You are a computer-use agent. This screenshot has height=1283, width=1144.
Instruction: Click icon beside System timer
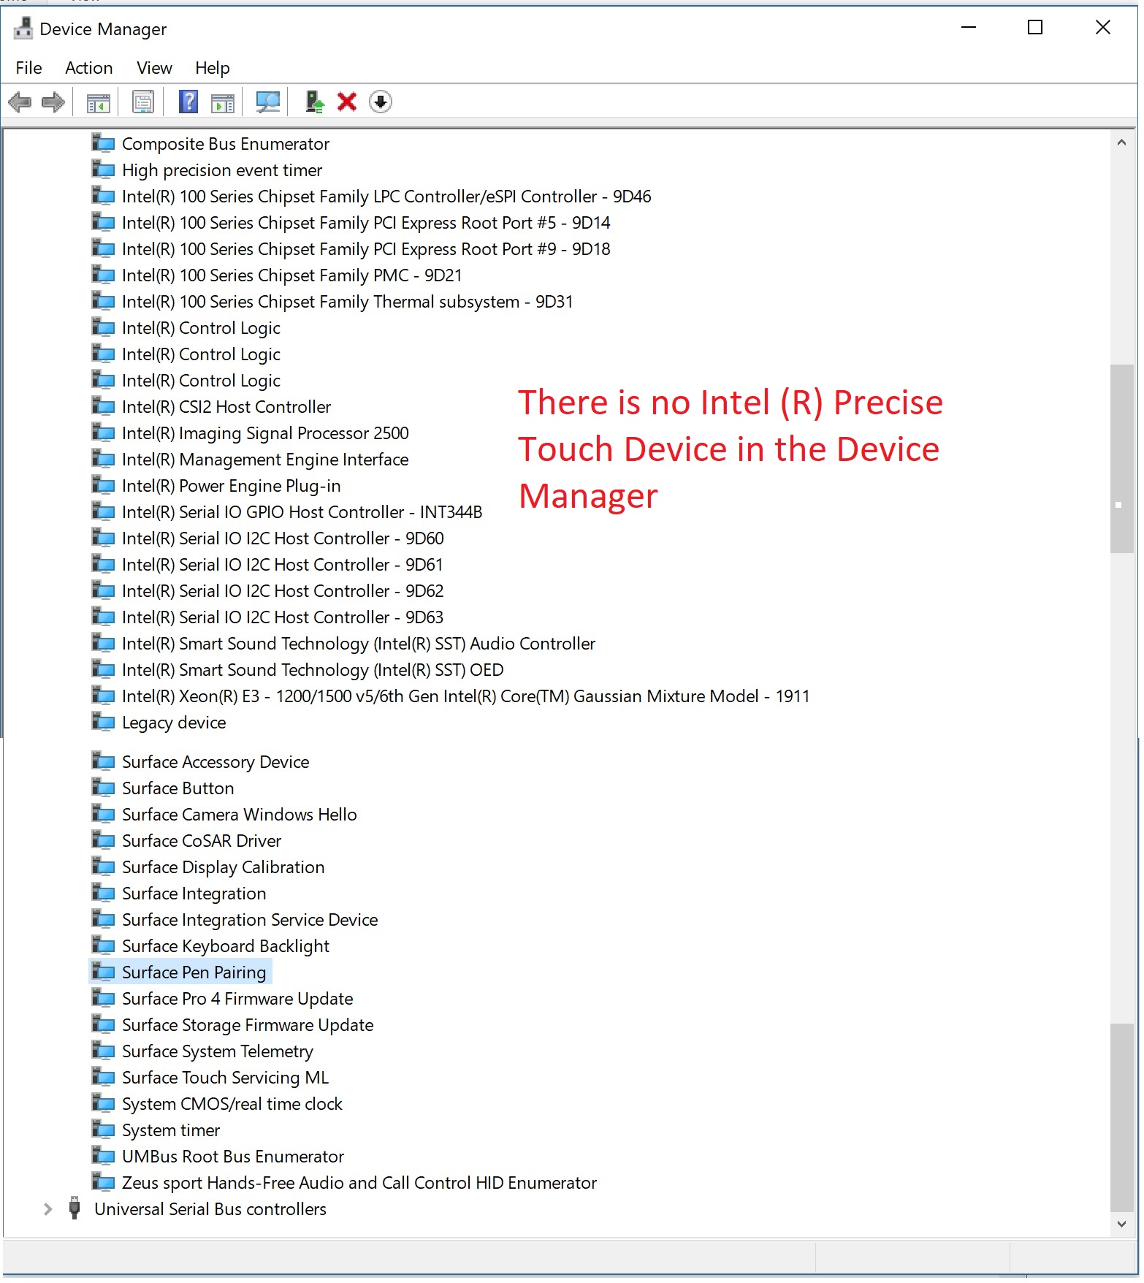pyautogui.click(x=103, y=1130)
